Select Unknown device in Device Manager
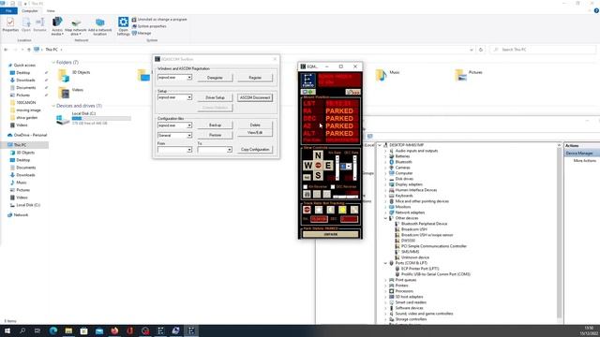Screen dimensions: 600x337 (x=414, y=257)
